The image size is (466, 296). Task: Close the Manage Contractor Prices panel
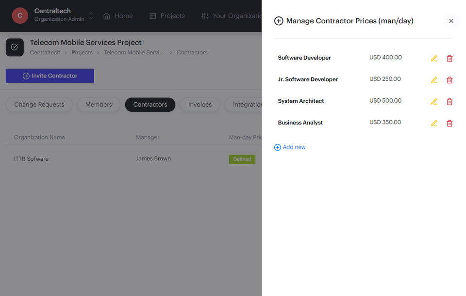[451, 21]
